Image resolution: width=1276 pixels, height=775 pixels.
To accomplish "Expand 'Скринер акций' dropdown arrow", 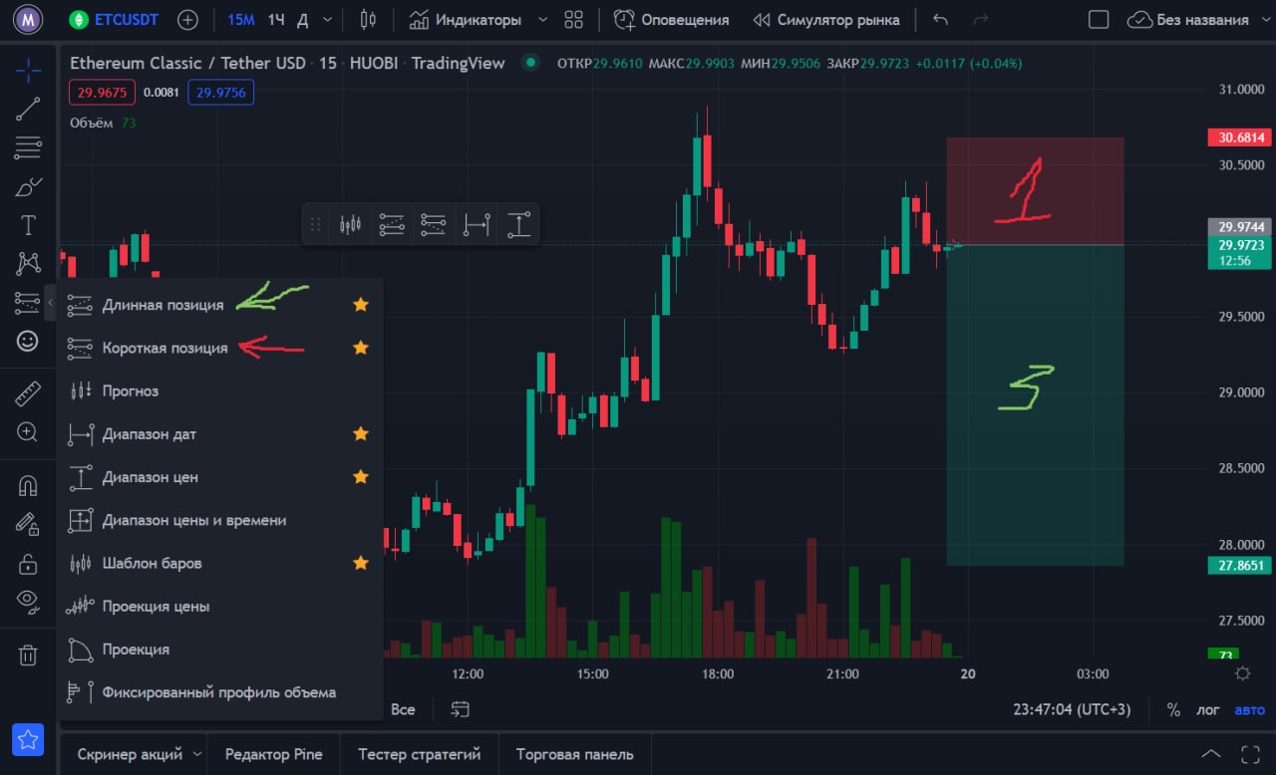I will (x=197, y=754).
